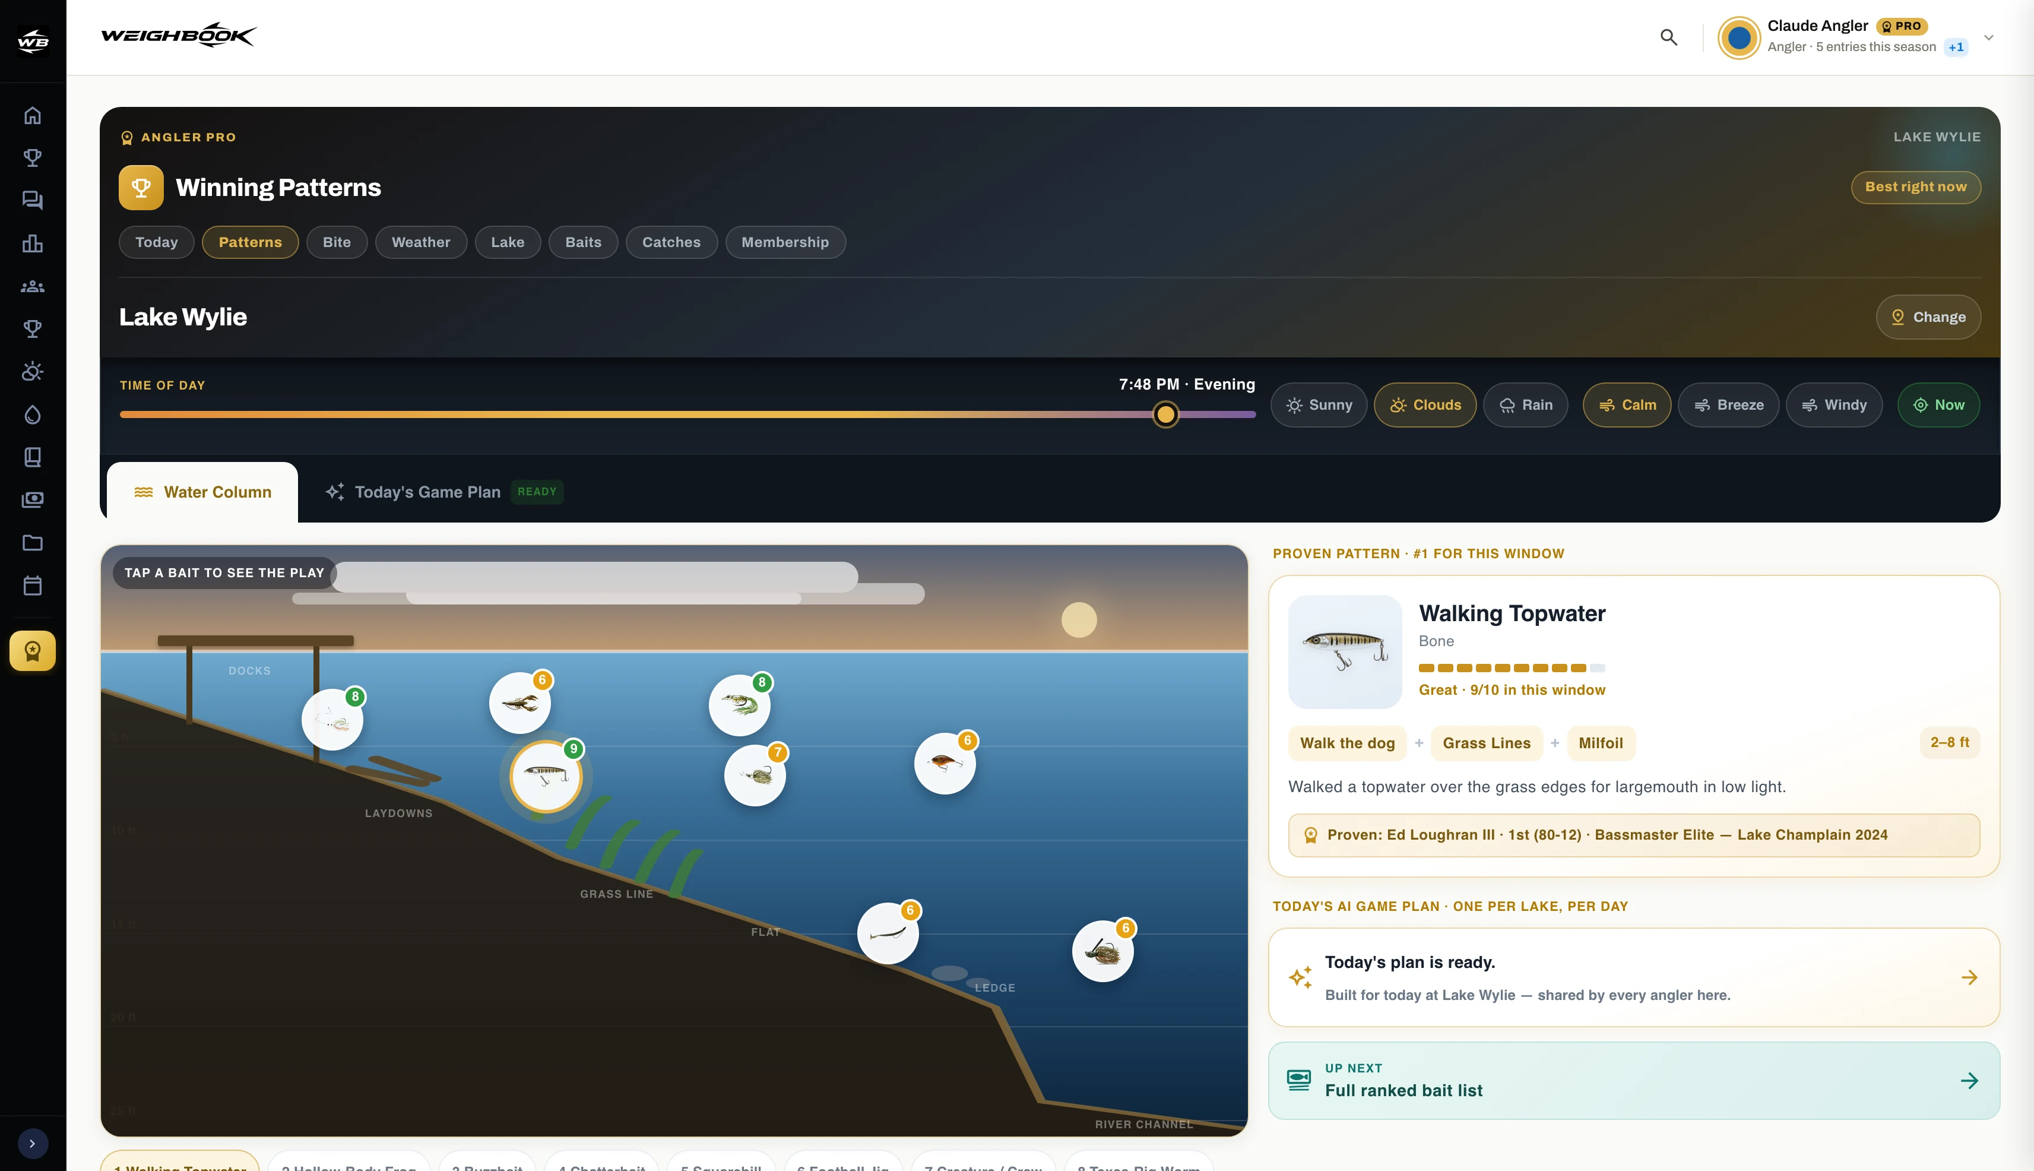Toggle the Clouds weather condition

click(x=1425, y=406)
